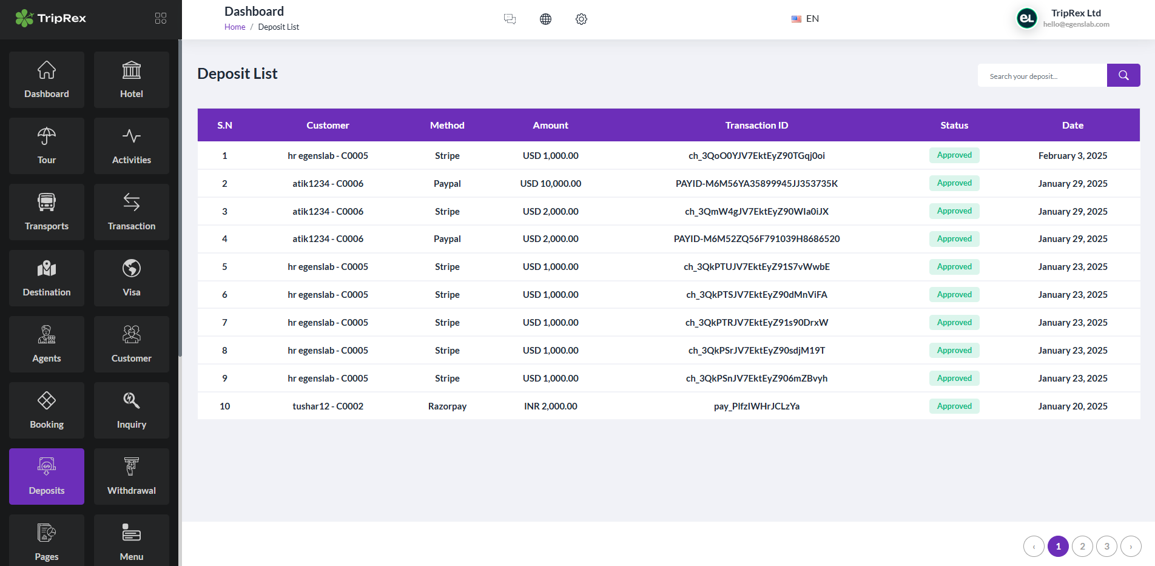Image resolution: width=1155 pixels, height=566 pixels.
Task: Open the settings gear icon
Action: click(581, 19)
